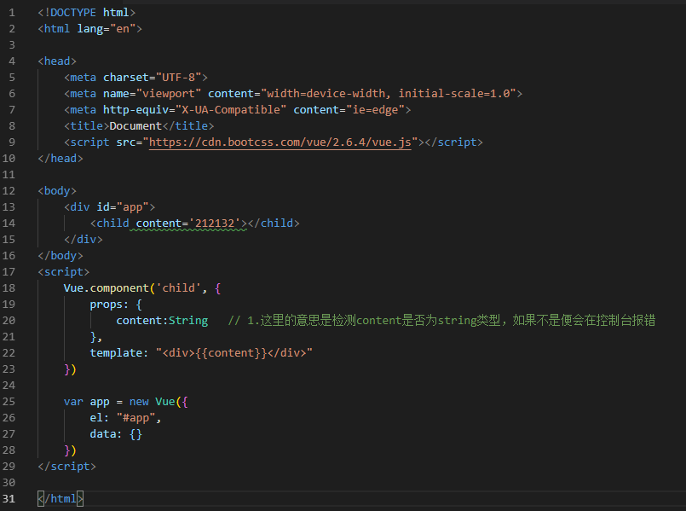Click the "template:" key
The height and width of the screenshot is (511, 686).
(x=119, y=353)
